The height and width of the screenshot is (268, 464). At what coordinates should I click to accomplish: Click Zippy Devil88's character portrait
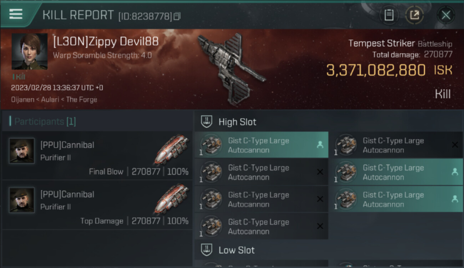[29, 51]
